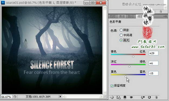169x101 pixels.
Task: Click the 红色 (Red) slider label
Action: pos(143,51)
